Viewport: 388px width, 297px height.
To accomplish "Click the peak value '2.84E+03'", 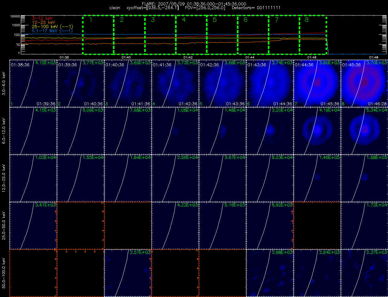I will click(x=330, y=252).
